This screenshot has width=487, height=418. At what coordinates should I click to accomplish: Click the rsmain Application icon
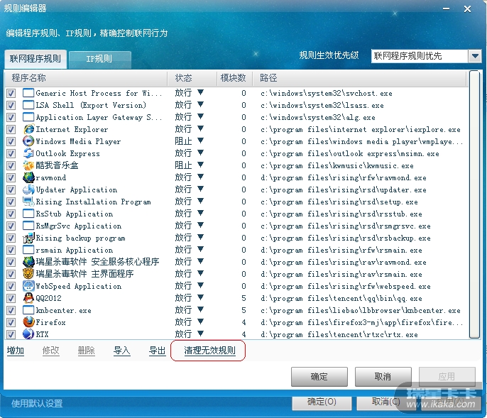click(28, 250)
